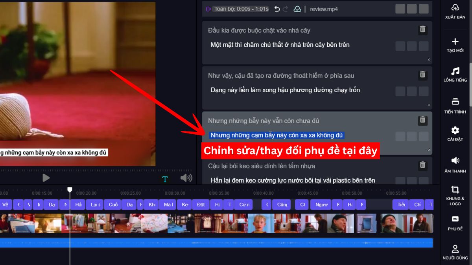Click original line 'Cậu lại bôi keo siêu dính lên tấm nhựa'
Screen dimensions: 472x265
tap(262, 166)
